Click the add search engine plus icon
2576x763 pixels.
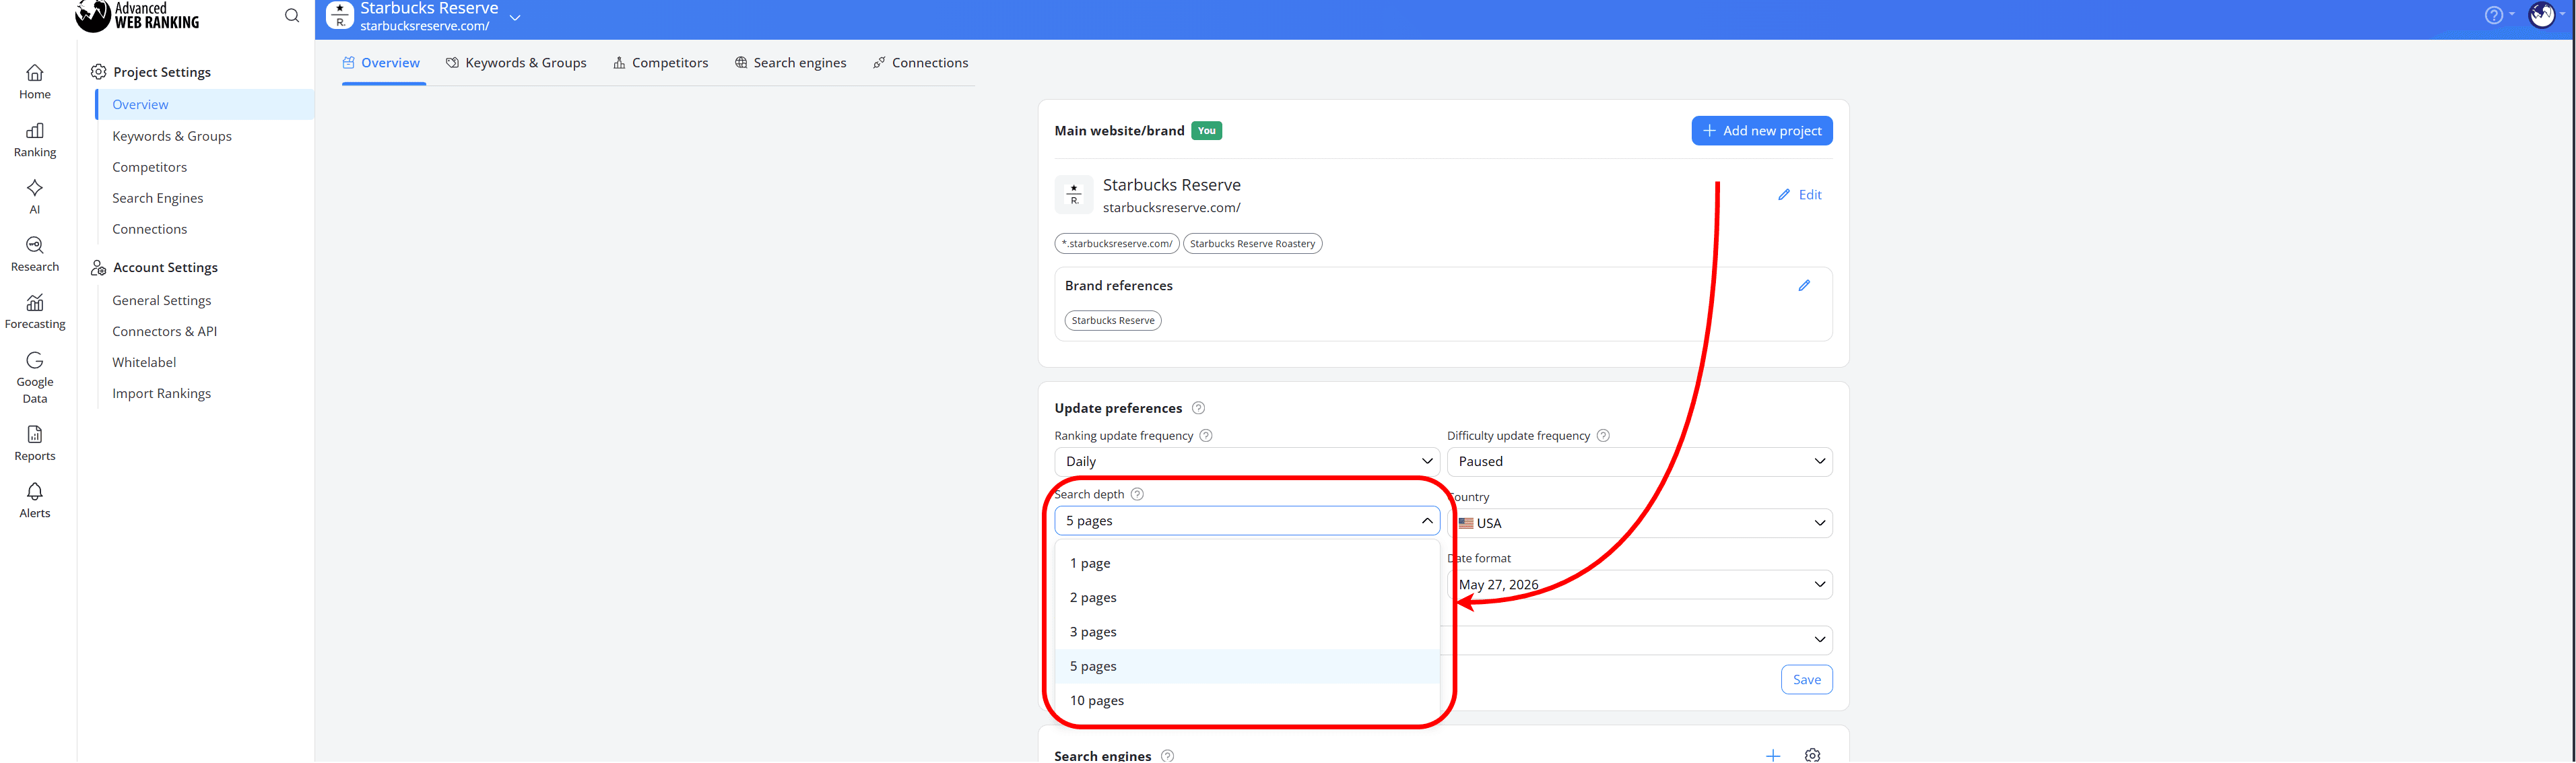point(1773,756)
